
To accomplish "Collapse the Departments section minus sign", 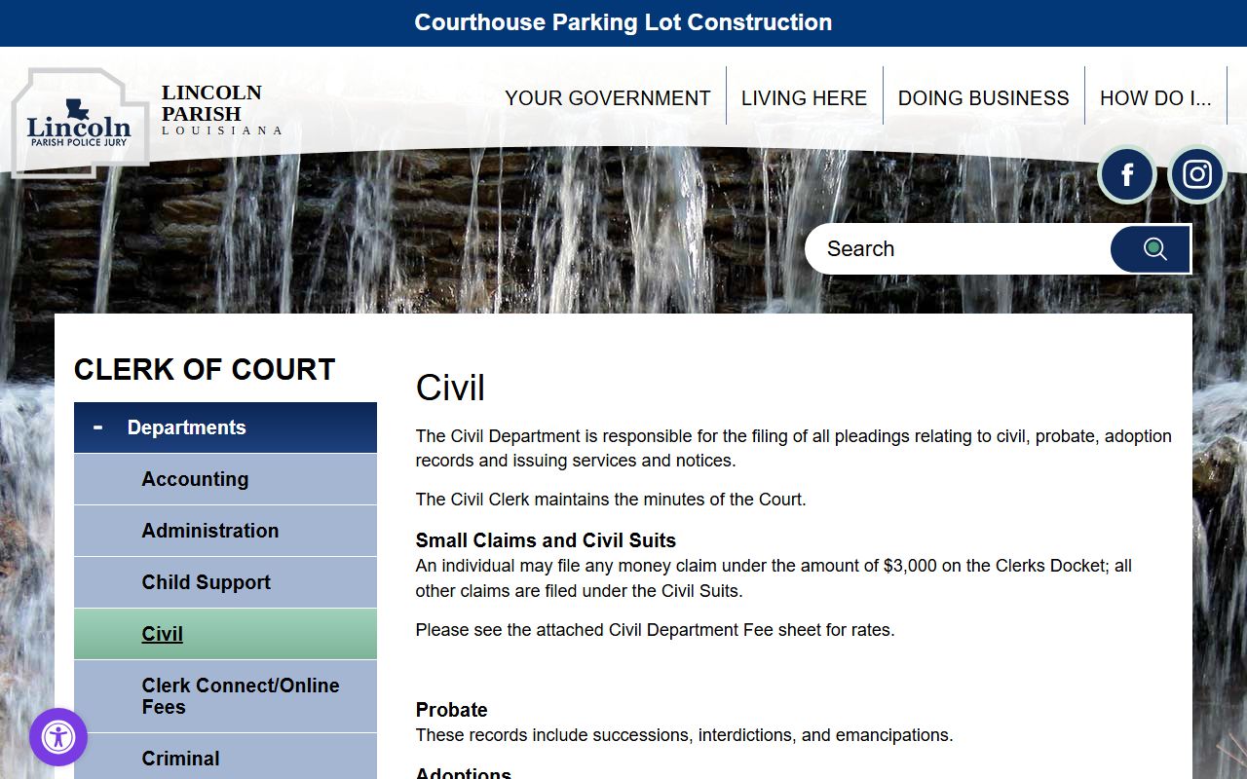I will [x=97, y=427].
